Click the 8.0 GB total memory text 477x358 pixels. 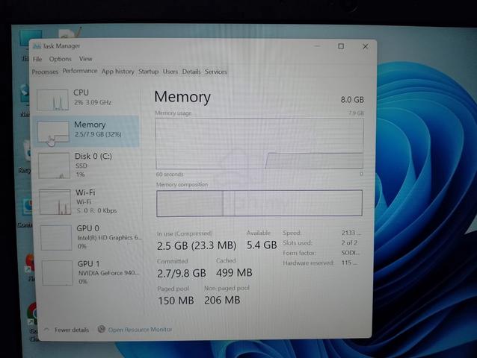pyautogui.click(x=352, y=100)
